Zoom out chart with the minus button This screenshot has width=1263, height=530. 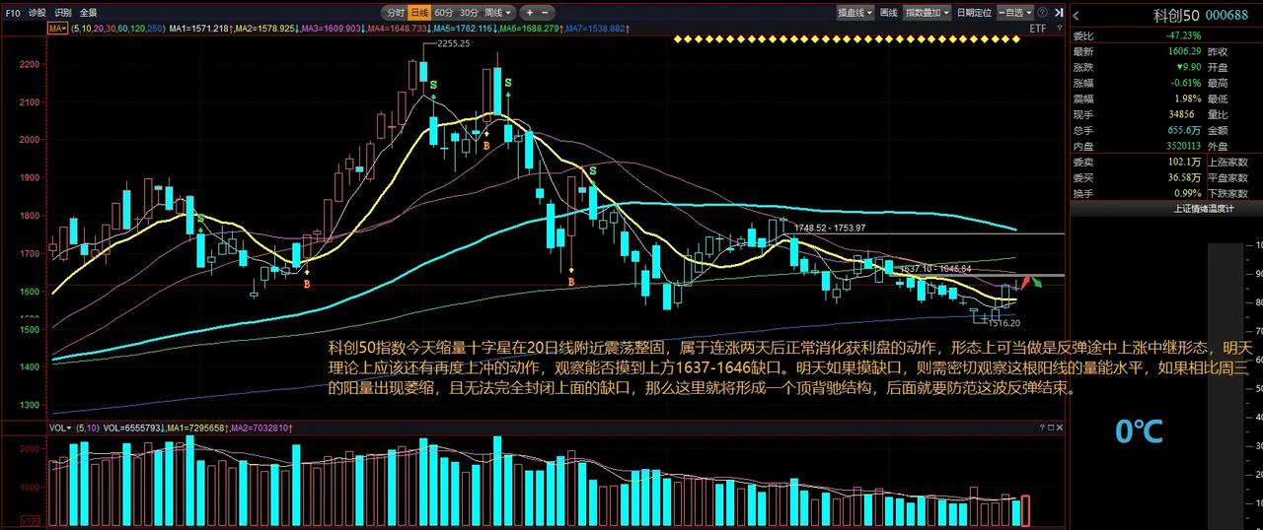pos(546,13)
